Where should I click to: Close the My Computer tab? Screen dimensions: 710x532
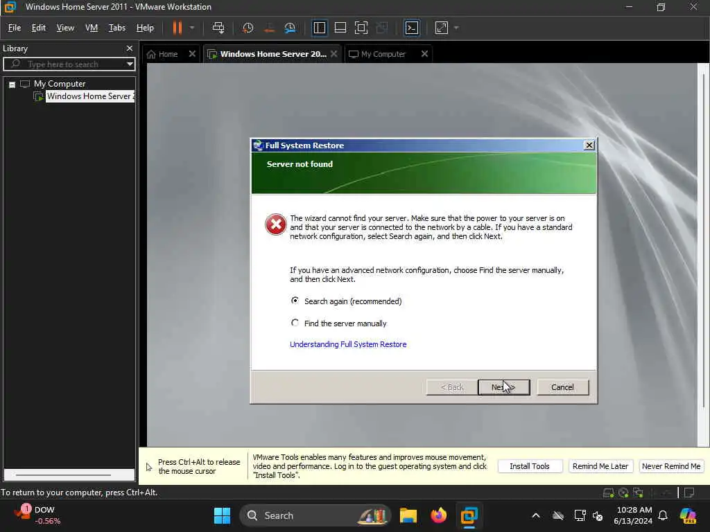(x=424, y=54)
